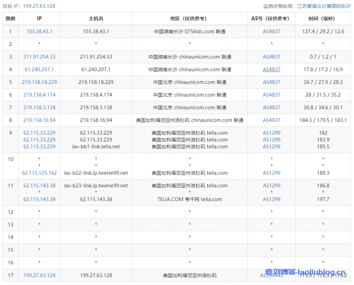This screenshot has height=285, width=354.
Task: Click the AS399442 link in hop 17
Action: click(x=271, y=275)
